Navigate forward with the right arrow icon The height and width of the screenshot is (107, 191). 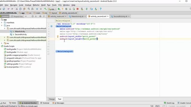(x=41, y=9)
